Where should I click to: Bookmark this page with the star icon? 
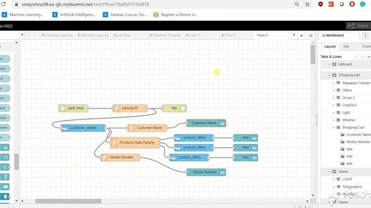[x=307, y=4]
